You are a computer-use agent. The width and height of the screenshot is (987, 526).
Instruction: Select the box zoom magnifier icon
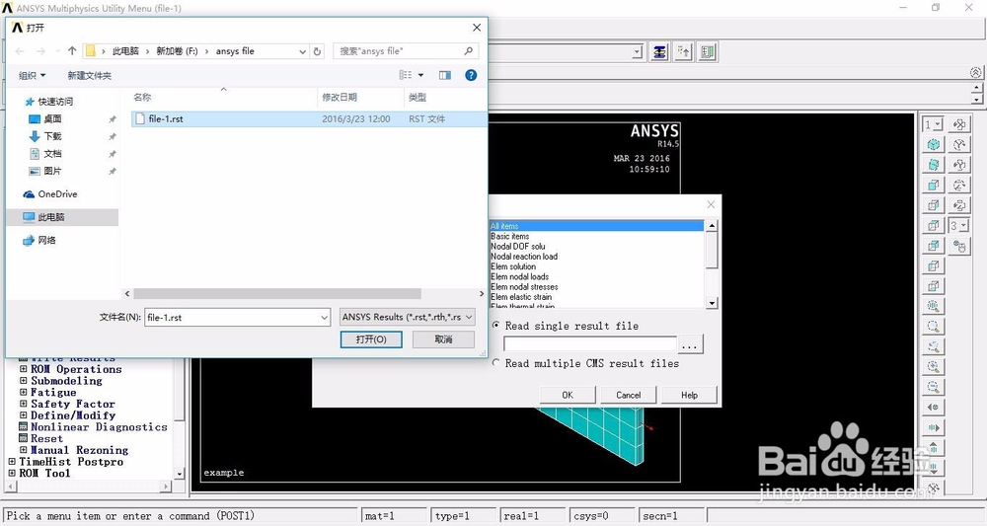tap(934, 327)
